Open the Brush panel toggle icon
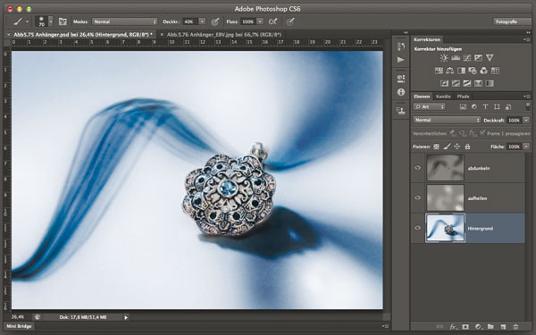 click(63, 21)
